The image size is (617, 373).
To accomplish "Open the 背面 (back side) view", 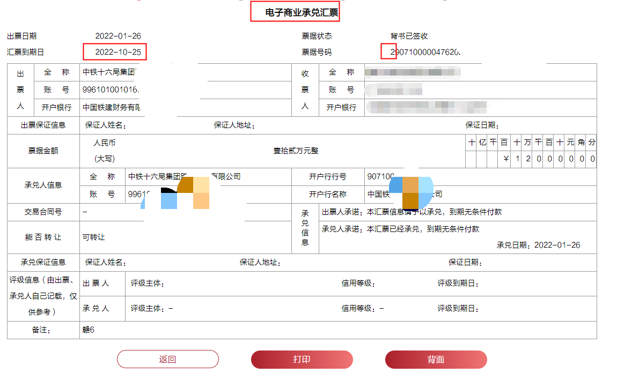I will pyautogui.click(x=436, y=360).
